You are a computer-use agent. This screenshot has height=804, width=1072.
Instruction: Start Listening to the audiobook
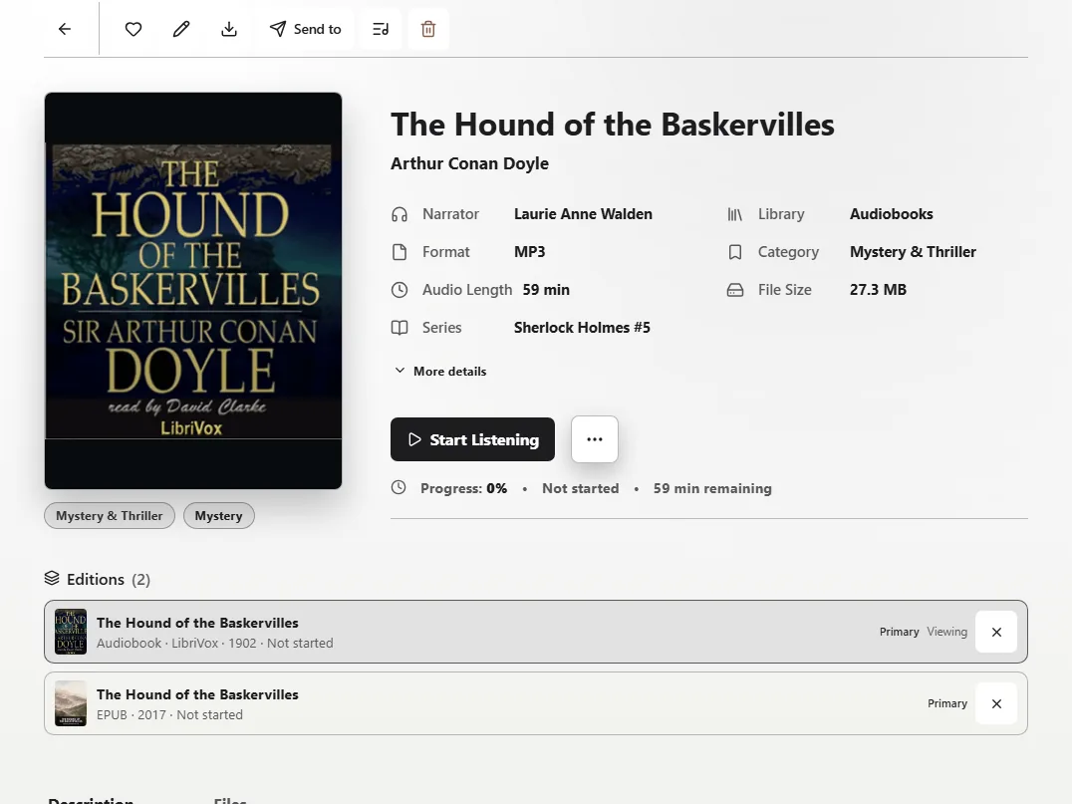coord(472,439)
